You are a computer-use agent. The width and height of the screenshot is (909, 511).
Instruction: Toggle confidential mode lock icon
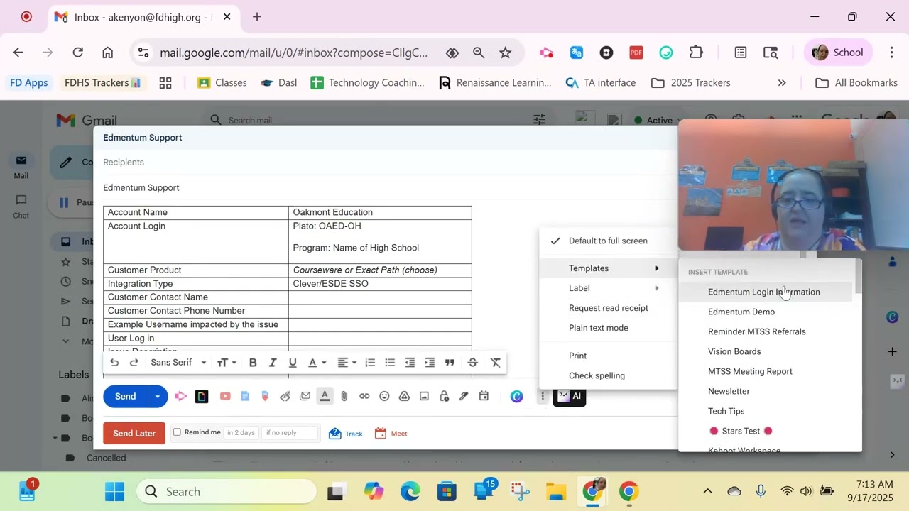click(x=444, y=396)
